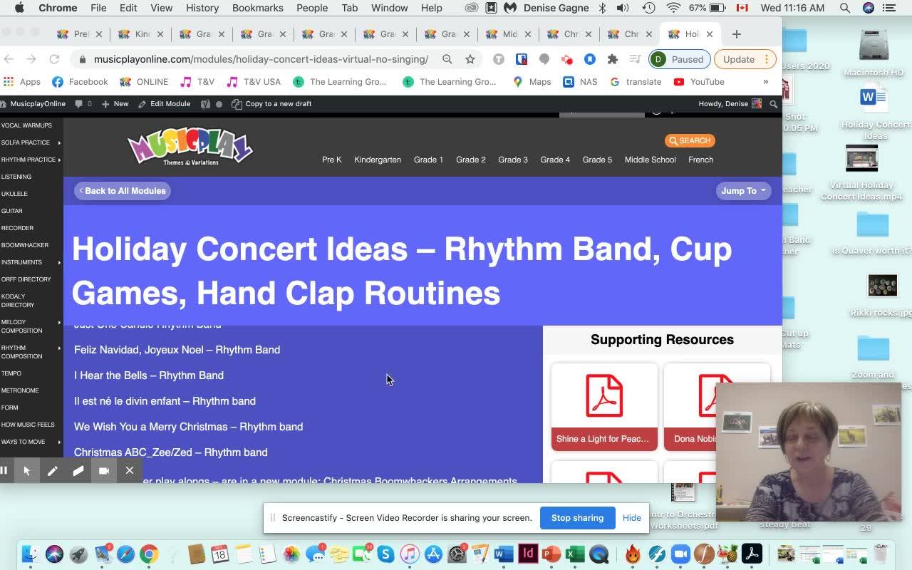Open the Chrome zoom magnifier in address bar
Image resolution: width=912 pixels, height=570 pixels.
(x=447, y=59)
